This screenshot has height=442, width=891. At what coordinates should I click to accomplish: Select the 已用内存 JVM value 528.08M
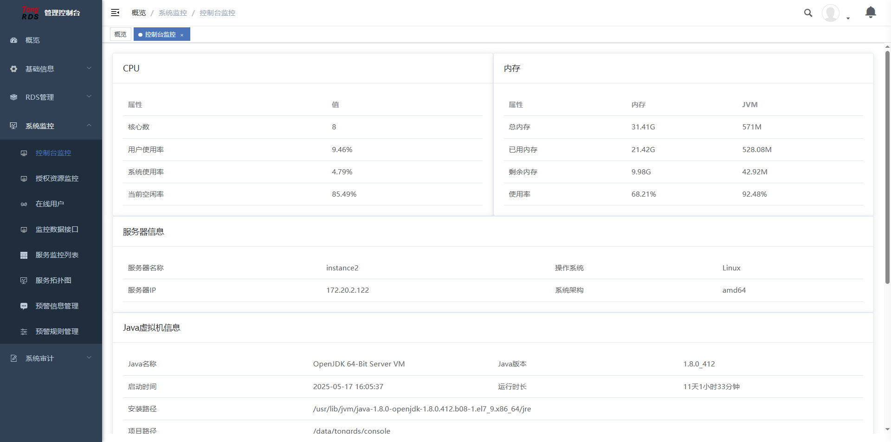click(757, 150)
